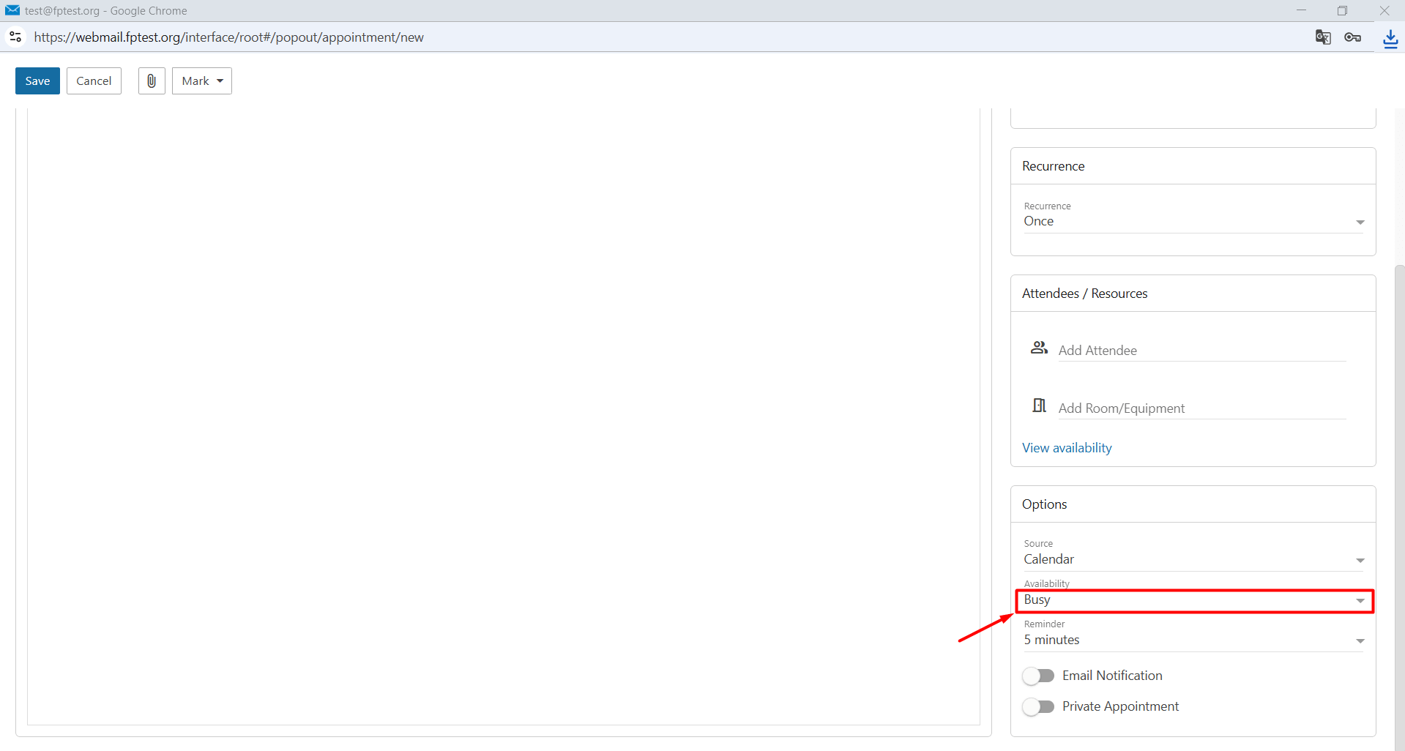Click the attendees people icon

point(1039,348)
